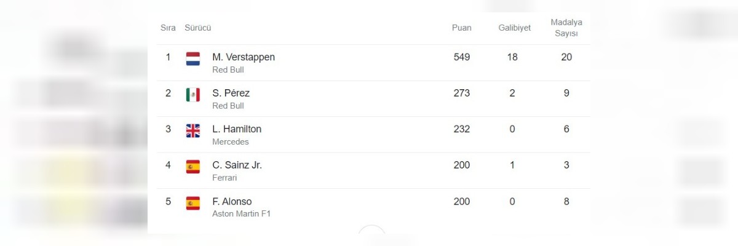The image size is (738, 246).
Task: Click the Sıra column header
Action: [168, 28]
